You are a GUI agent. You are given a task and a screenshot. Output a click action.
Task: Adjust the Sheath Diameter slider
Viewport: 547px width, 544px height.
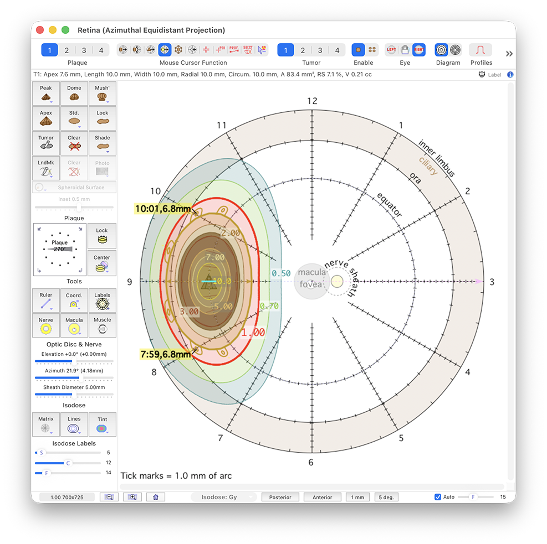coord(74,394)
